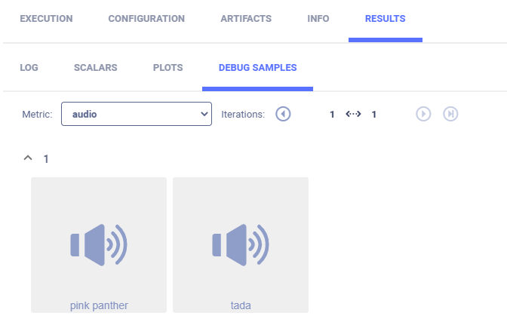Open the CONFIGURATION tab

coord(146,19)
